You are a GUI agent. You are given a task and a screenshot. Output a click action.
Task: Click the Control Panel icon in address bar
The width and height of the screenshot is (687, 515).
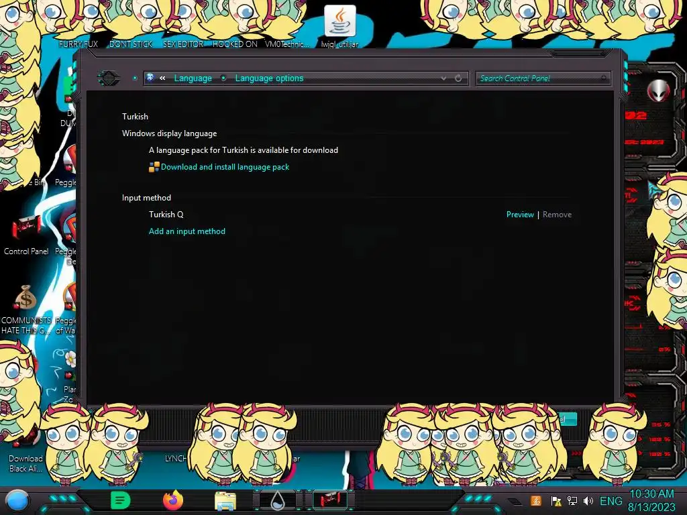[150, 78]
